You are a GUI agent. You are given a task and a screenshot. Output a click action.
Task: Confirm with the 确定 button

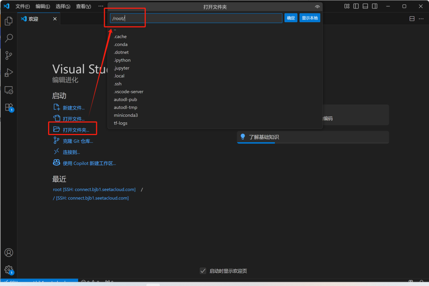[291, 18]
